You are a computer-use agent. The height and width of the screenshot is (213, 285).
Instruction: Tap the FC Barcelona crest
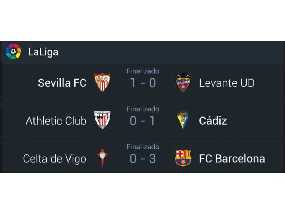[183, 158]
